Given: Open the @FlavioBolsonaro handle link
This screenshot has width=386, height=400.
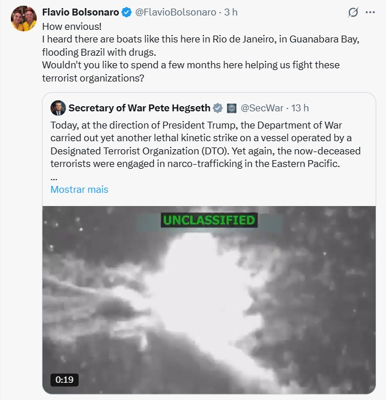Looking at the screenshot, I should [x=176, y=12].
